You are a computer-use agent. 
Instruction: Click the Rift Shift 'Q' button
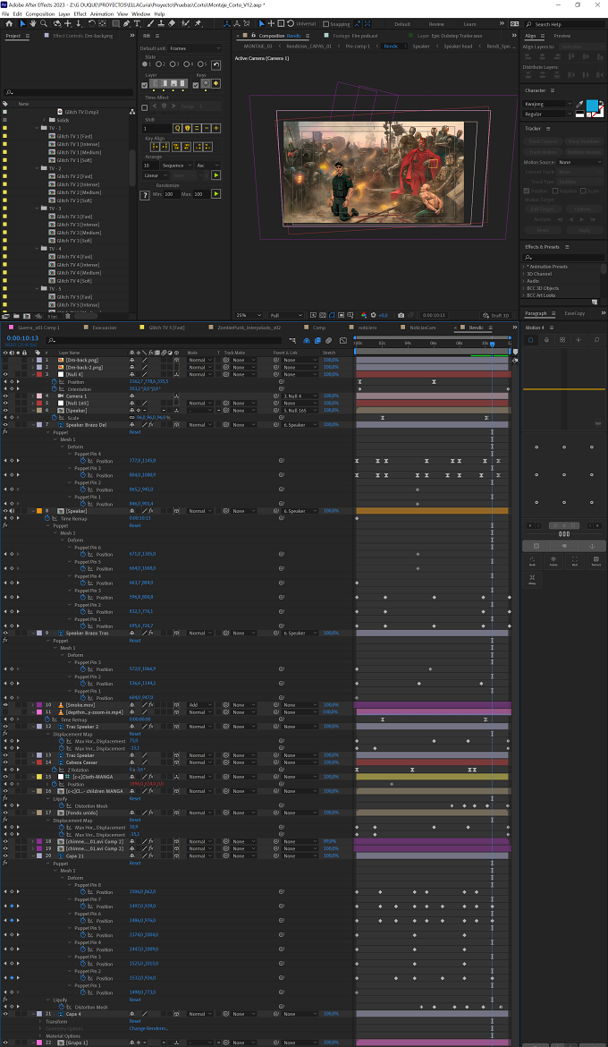pos(178,128)
